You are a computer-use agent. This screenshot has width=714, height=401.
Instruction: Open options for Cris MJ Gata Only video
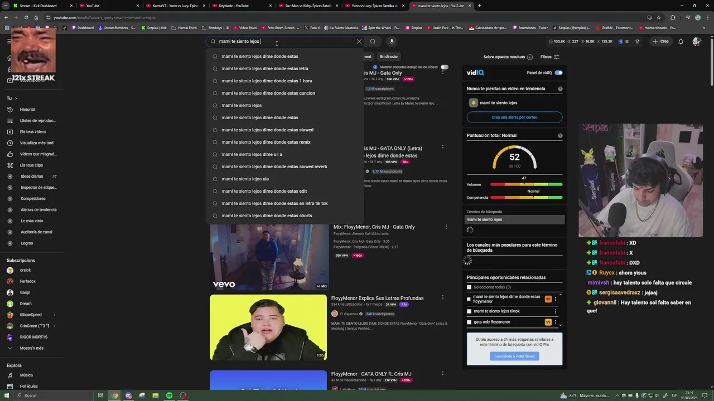click(x=442, y=72)
